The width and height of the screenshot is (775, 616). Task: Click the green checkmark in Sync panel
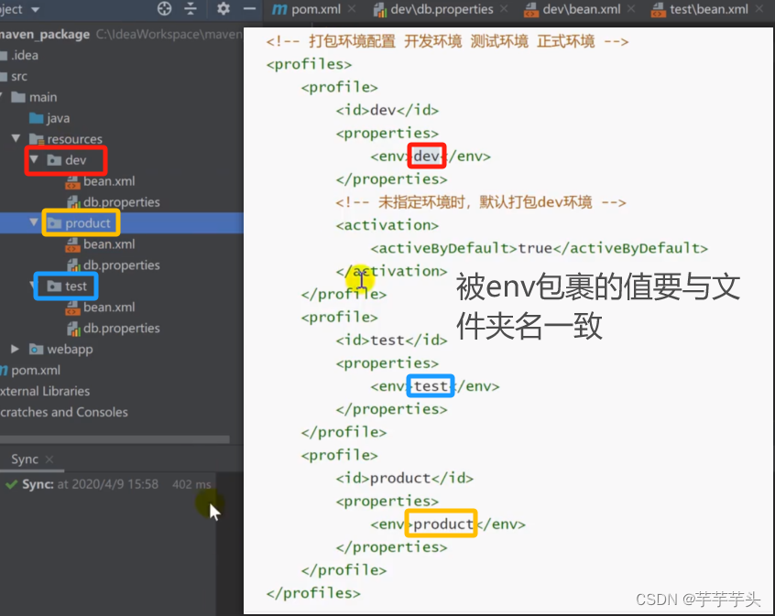click(x=11, y=484)
